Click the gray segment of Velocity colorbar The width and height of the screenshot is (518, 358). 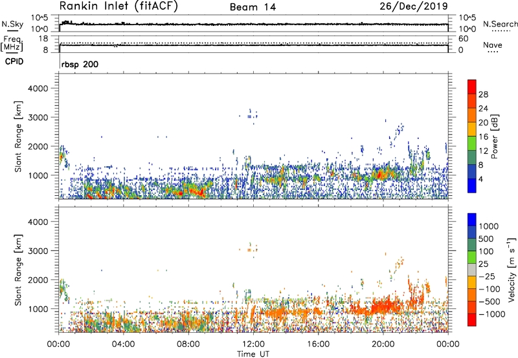click(x=472, y=269)
